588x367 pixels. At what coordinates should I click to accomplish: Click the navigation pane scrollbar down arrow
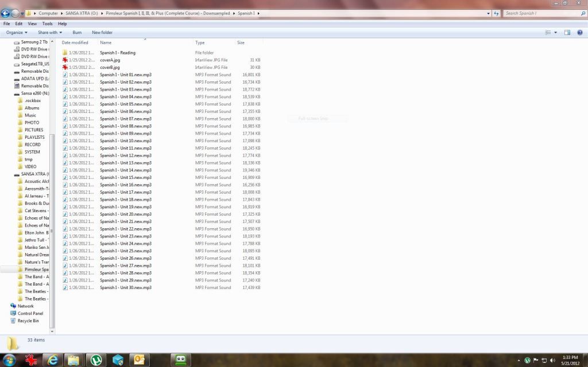point(52,331)
